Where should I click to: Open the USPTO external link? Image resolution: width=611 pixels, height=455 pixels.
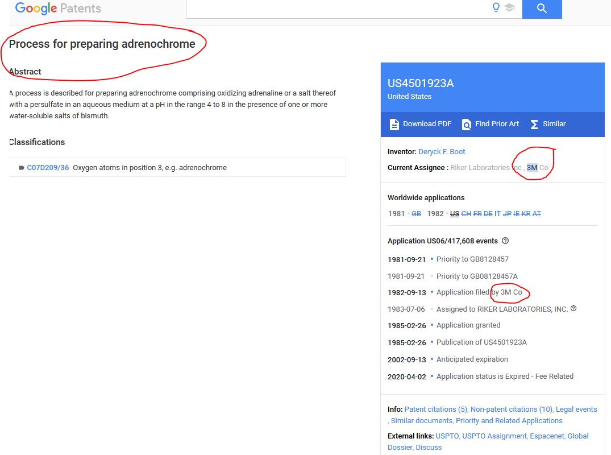[x=447, y=436]
